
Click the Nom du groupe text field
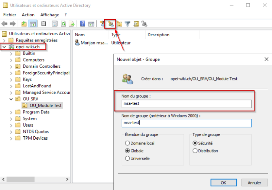tap(187, 104)
